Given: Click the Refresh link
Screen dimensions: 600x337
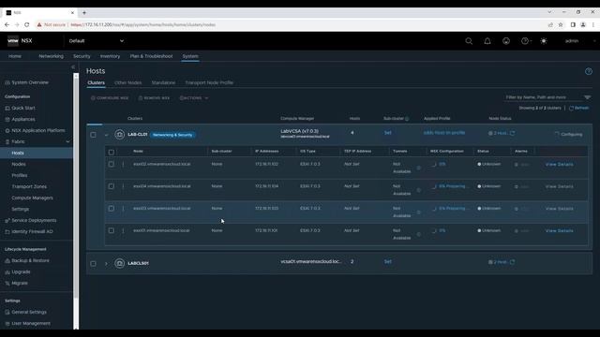Looking at the screenshot, I should (579, 109).
